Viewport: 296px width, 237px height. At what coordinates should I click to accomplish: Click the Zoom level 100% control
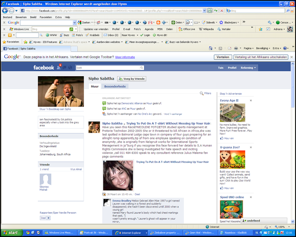(282, 227)
